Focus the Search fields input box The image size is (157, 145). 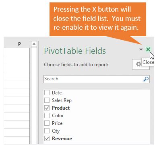97,79
